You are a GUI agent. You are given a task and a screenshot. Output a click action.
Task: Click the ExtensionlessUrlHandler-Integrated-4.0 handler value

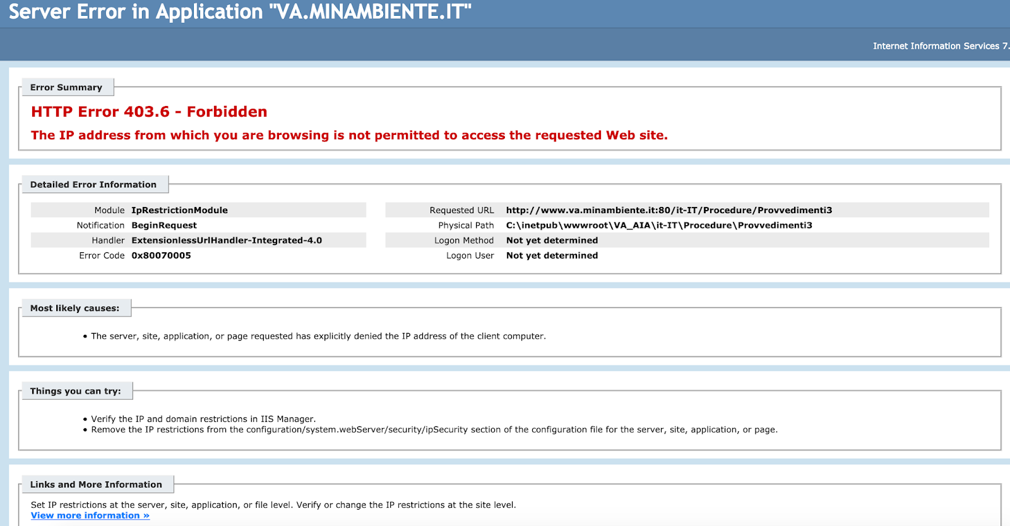pyautogui.click(x=227, y=240)
